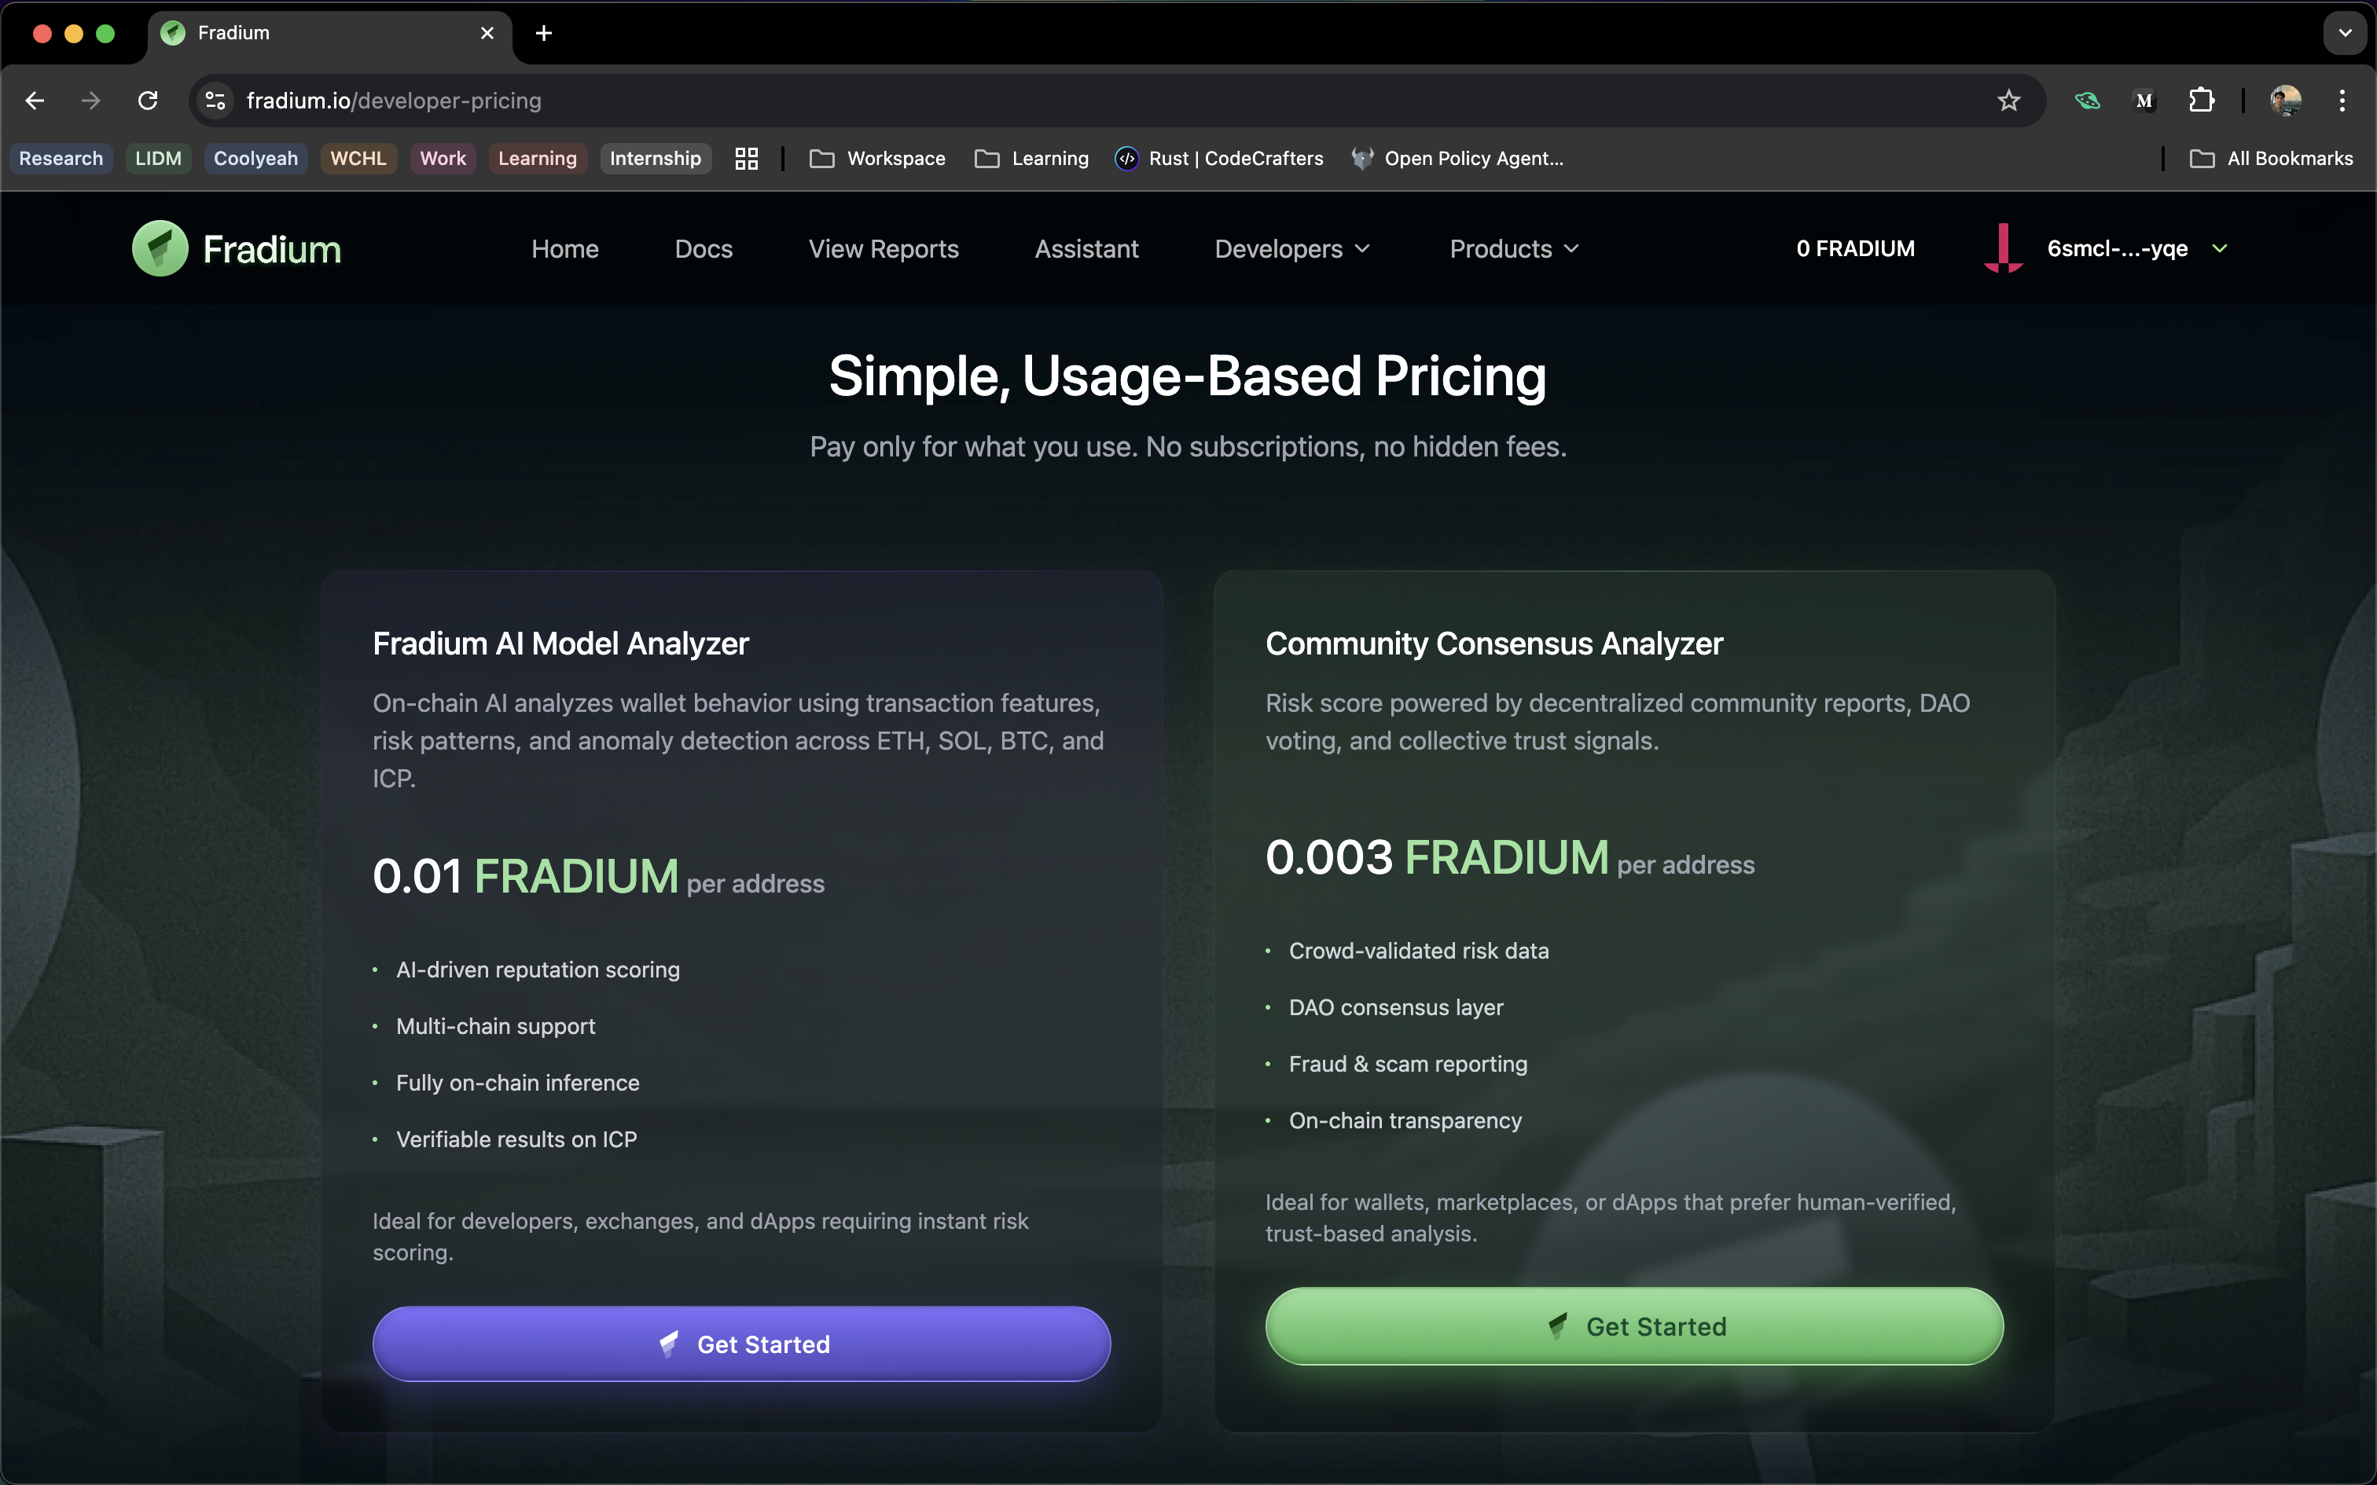Reload the page
2377x1485 pixels.
[149, 101]
